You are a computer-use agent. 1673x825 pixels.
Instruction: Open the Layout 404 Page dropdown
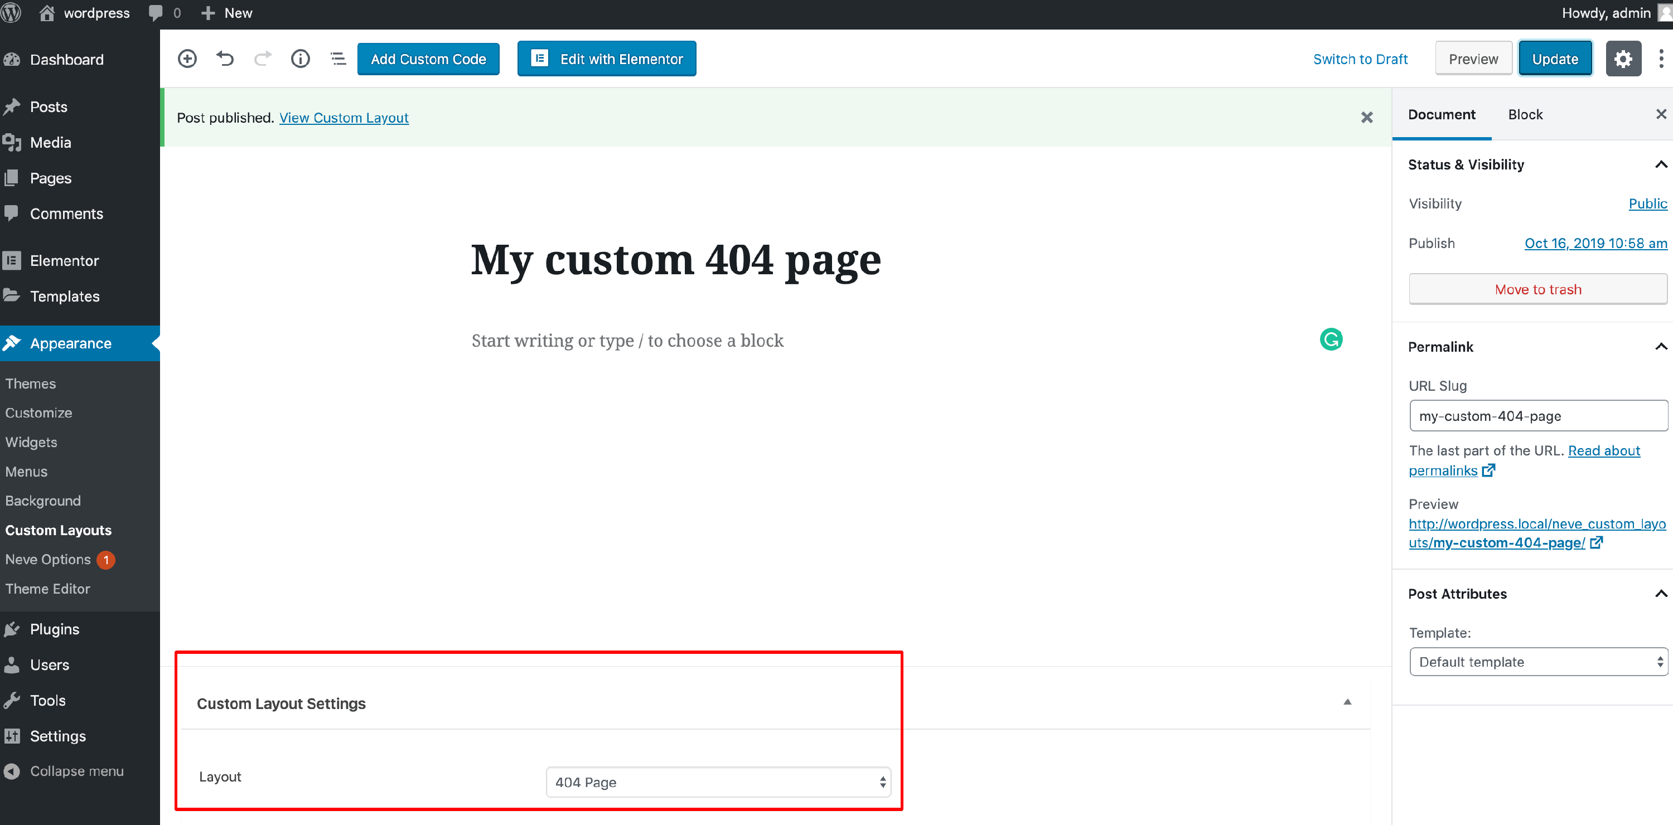tap(718, 782)
